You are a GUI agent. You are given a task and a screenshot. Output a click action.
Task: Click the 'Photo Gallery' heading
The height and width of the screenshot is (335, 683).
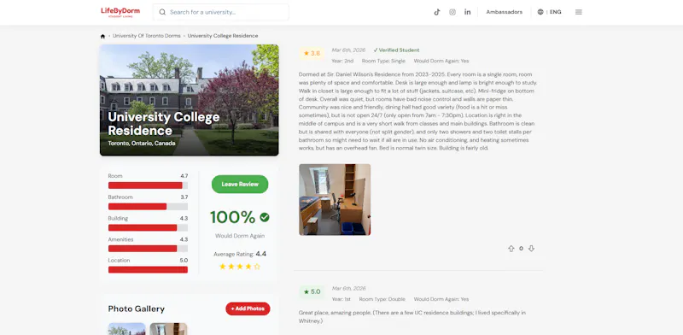[x=137, y=309]
